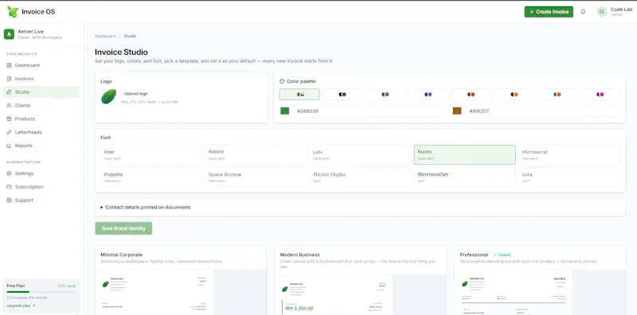
Task: Click the Studio sparkle icon
Action: (9, 92)
